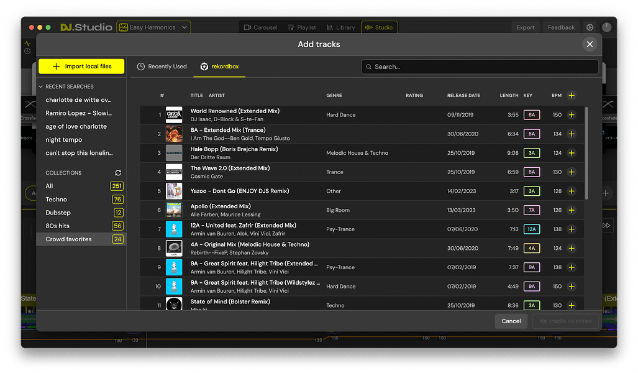Select the All collection
Image resolution: width=638 pixels, height=373 pixels.
(x=81, y=186)
